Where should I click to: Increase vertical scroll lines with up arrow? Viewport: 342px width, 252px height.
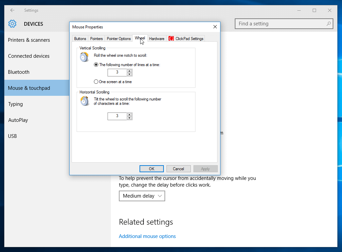129,71
